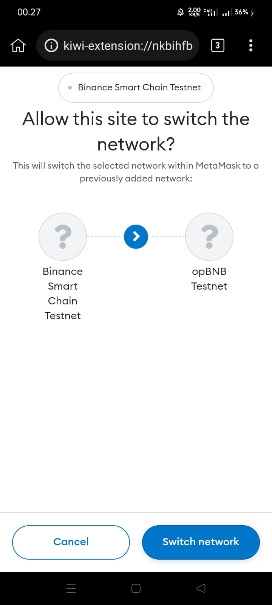Tap the Android back navigation button
This screenshot has height=605, width=272.
pyautogui.click(x=201, y=588)
